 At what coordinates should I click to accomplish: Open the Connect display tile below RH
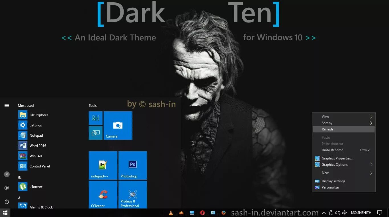pyautogui.click(x=96, y=133)
